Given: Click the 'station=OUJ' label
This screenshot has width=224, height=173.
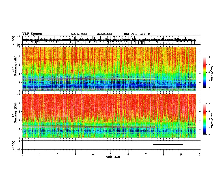Looking at the screenshot, I should click(105, 34).
